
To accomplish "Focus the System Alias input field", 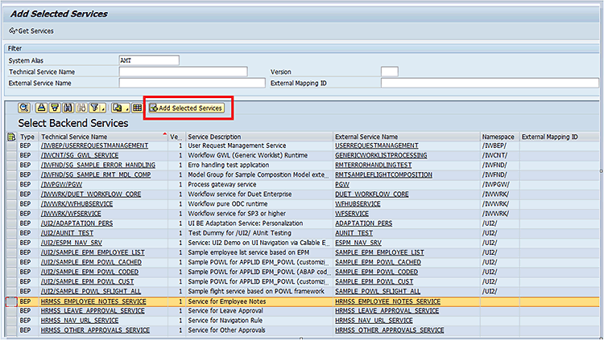I will click(x=148, y=60).
